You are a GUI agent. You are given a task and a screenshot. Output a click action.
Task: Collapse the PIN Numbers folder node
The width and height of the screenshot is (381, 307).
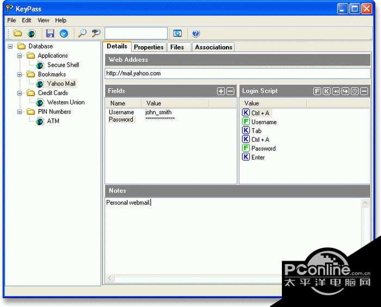point(20,112)
